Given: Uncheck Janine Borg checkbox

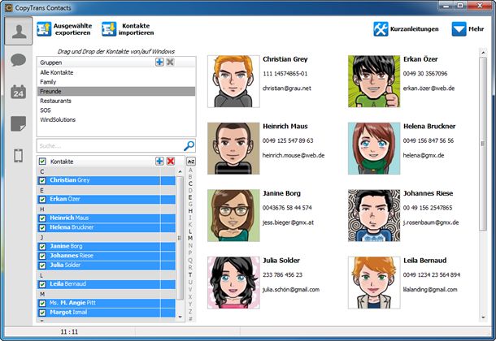Looking at the screenshot, I should pos(42,247).
